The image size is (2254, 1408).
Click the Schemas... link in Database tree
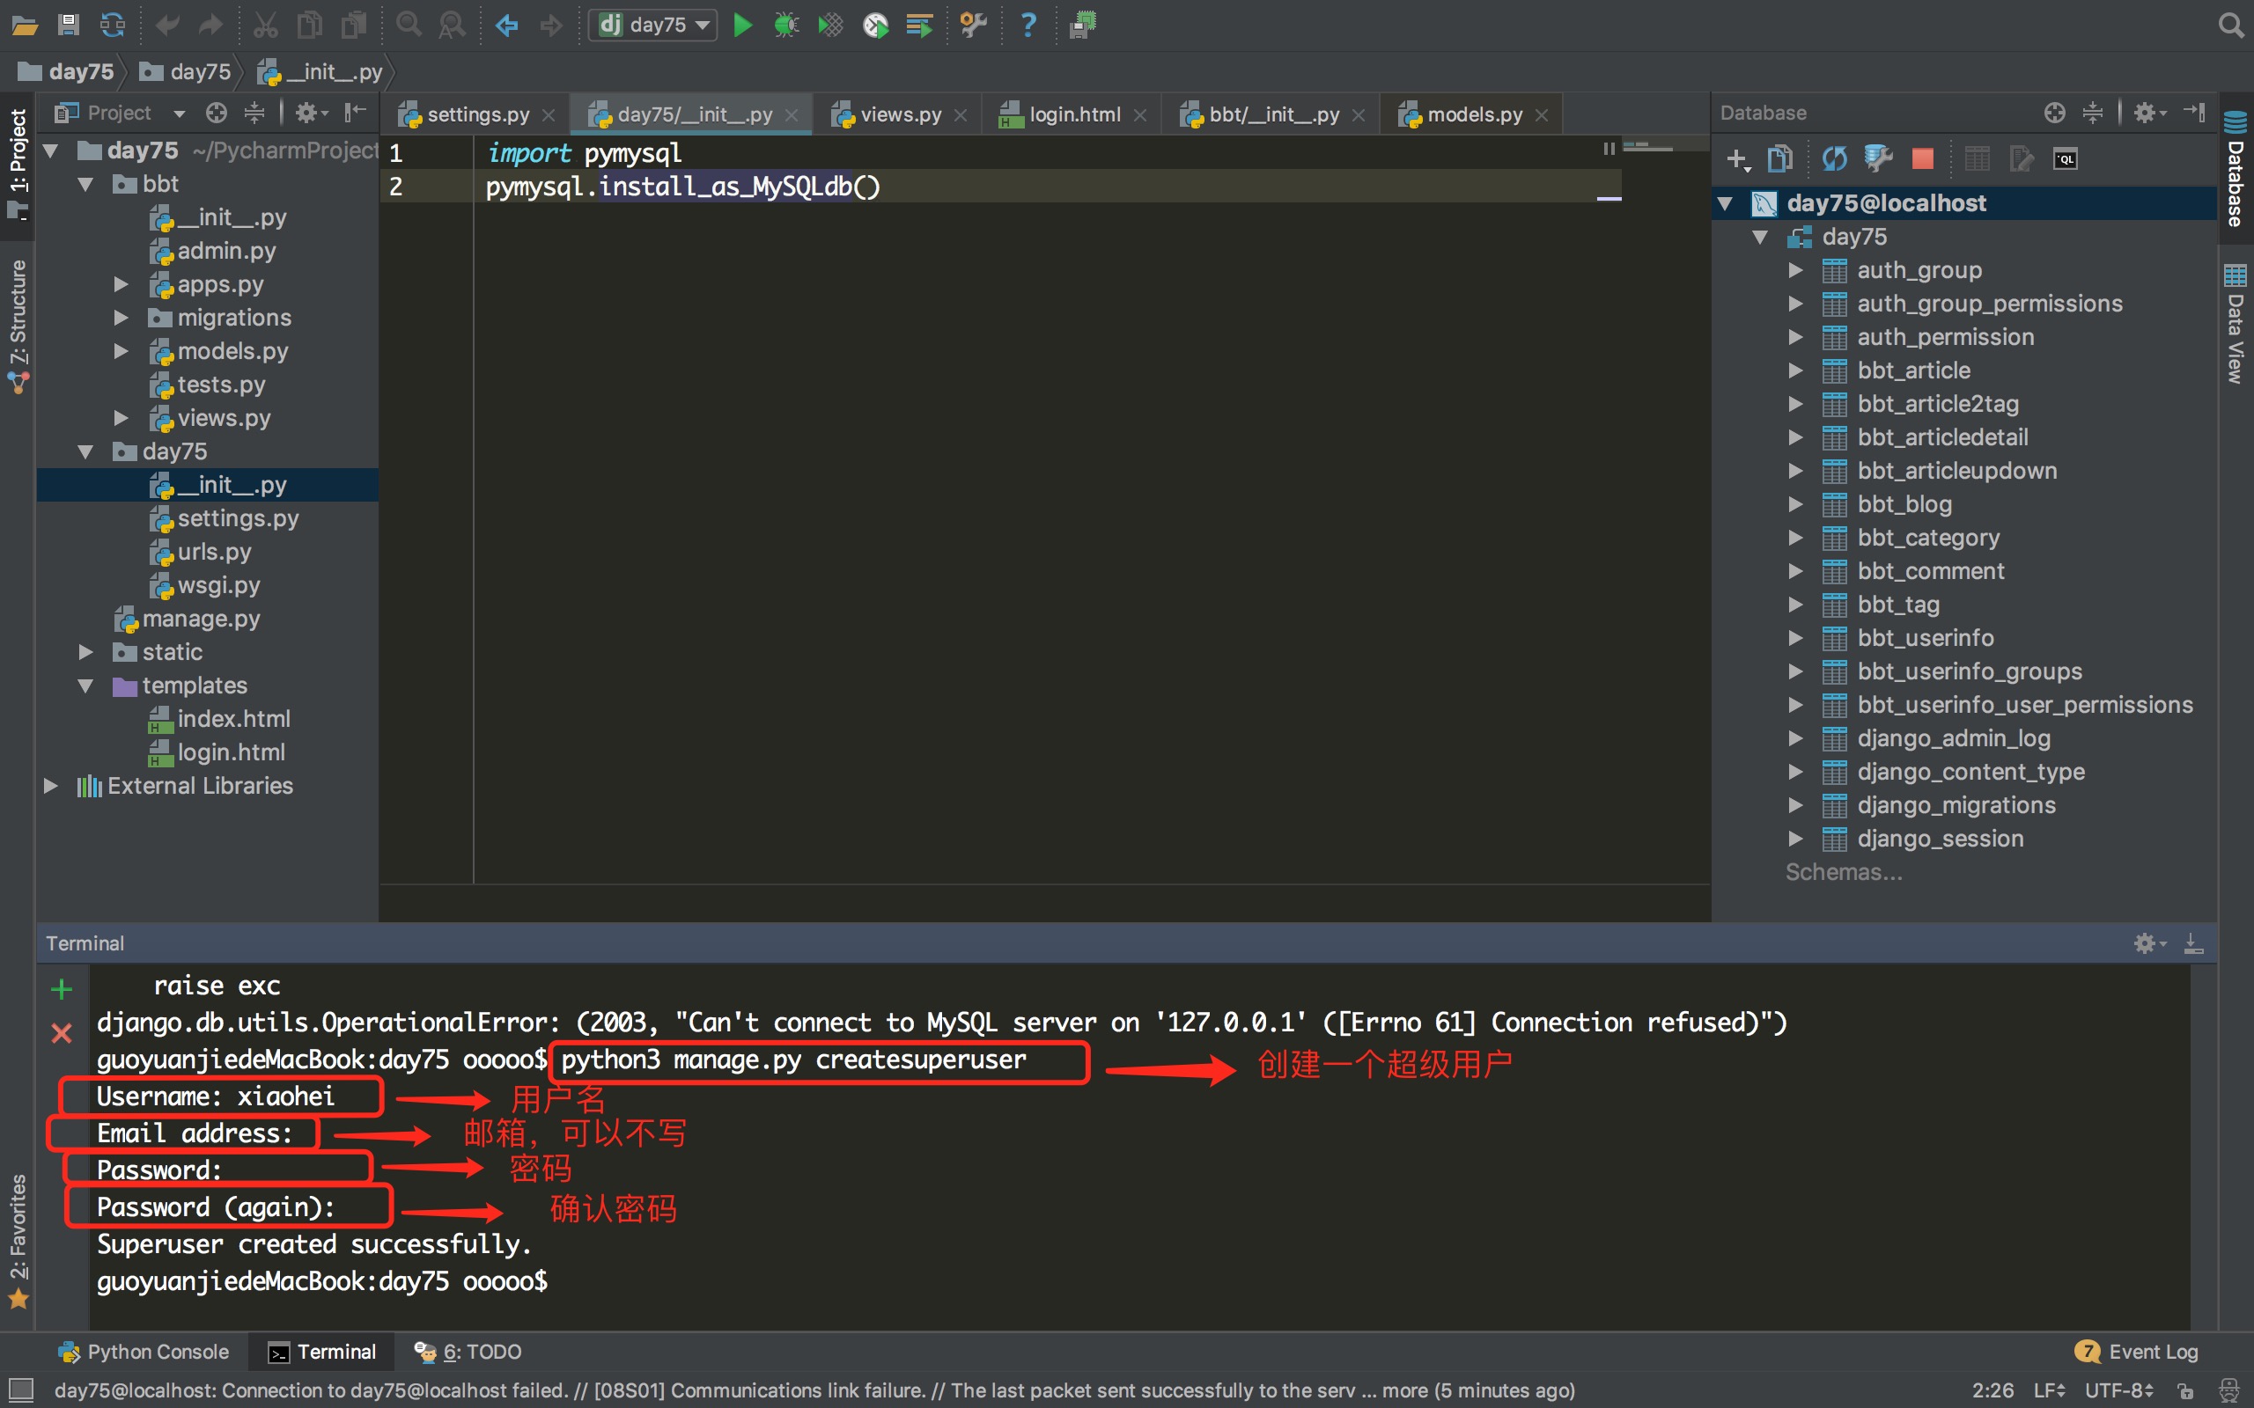(x=1842, y=873)
